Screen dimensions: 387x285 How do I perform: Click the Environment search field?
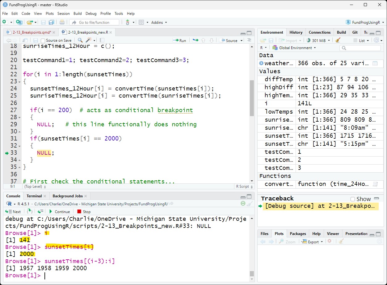coord(360,48)
